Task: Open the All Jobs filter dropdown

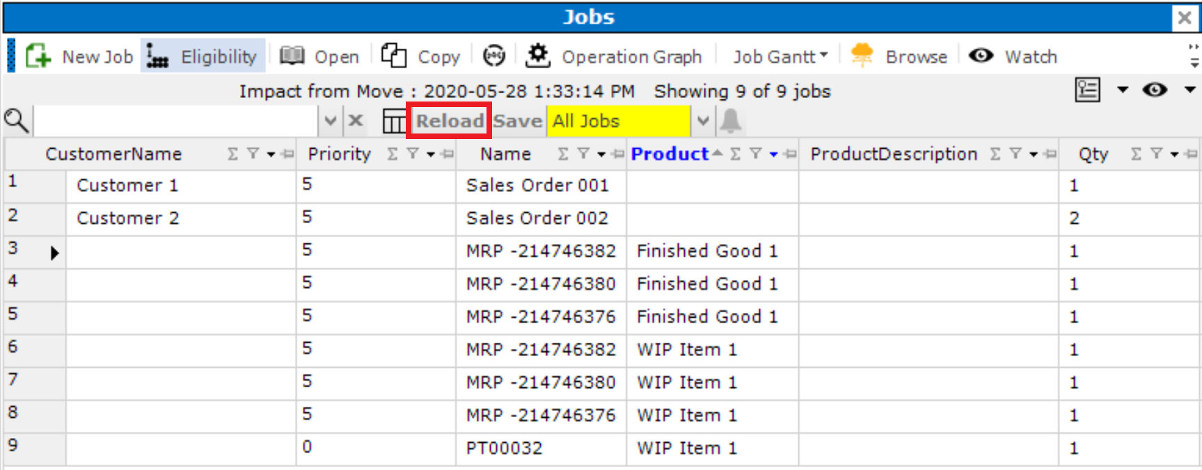Action: (x=703, y=121)
